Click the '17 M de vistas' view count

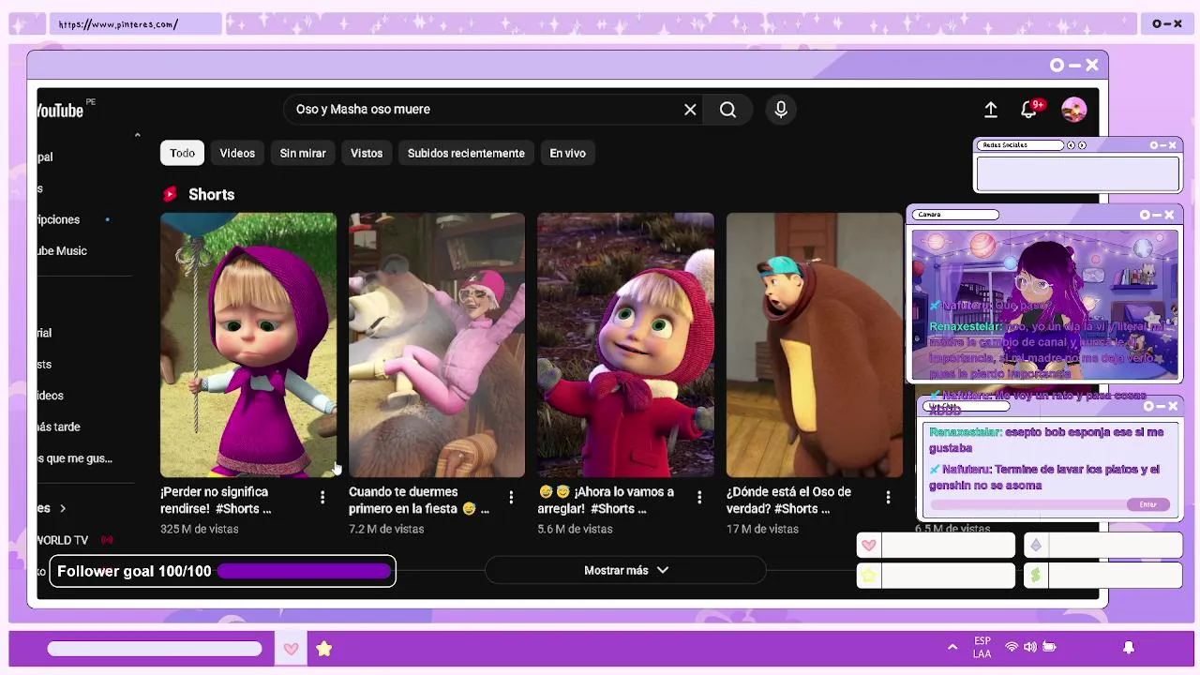coord(762,529)
